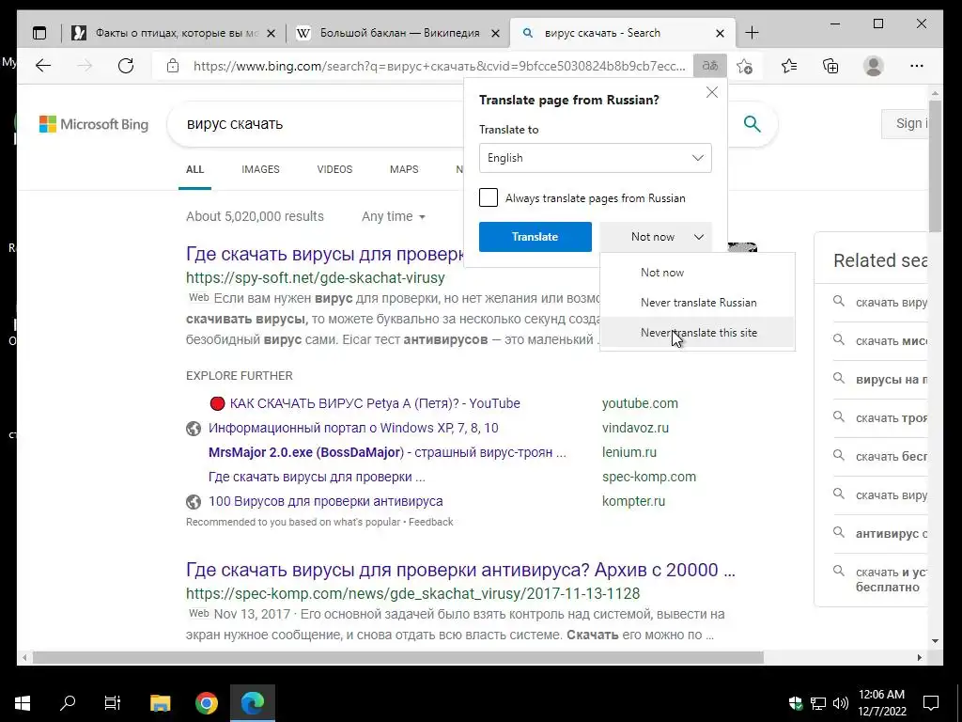Click the blue Translate button
This screenshot has height=722, width=962.
[x=535, y=237]
